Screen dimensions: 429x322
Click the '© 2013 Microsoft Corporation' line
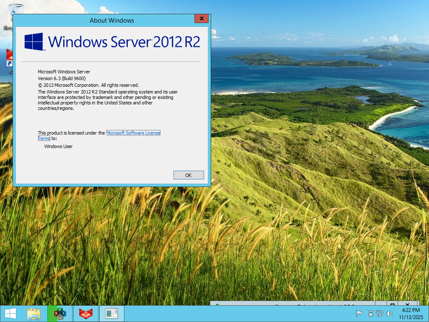pos(88,85)
